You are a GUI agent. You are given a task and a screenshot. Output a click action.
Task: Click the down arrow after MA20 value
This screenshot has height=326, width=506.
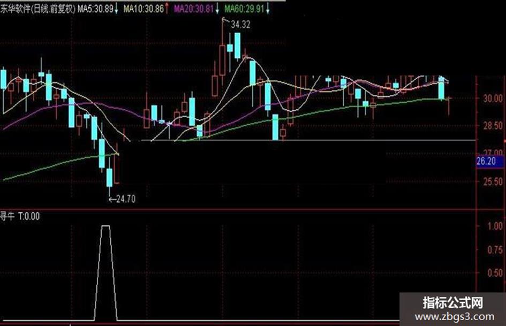[217, 9]
